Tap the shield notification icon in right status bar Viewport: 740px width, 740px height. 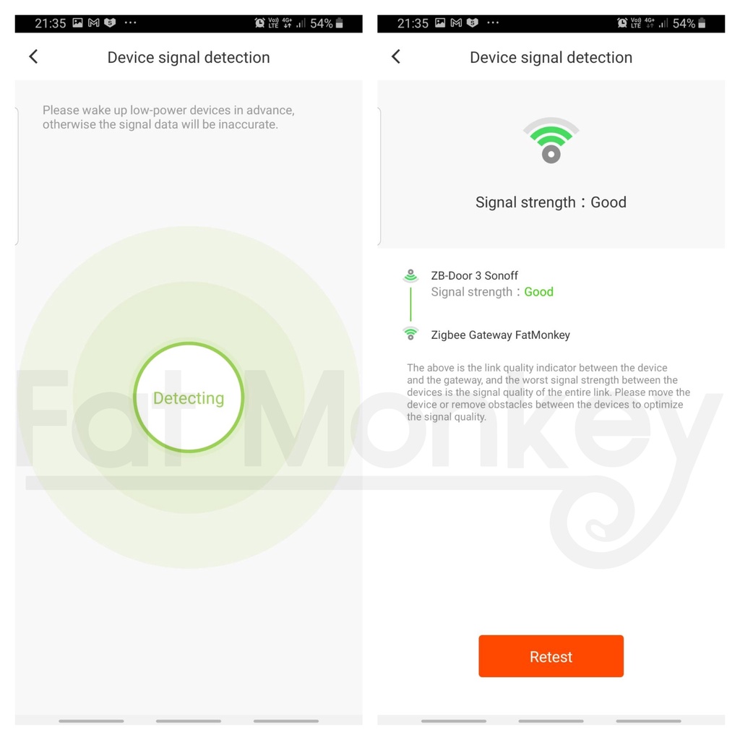pyautogui.click(x=473, y=22)
